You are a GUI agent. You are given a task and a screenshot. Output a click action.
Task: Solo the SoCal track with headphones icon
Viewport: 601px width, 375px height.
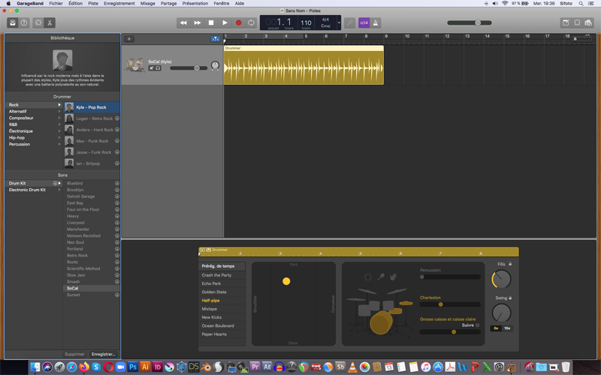tap(158, 68)
